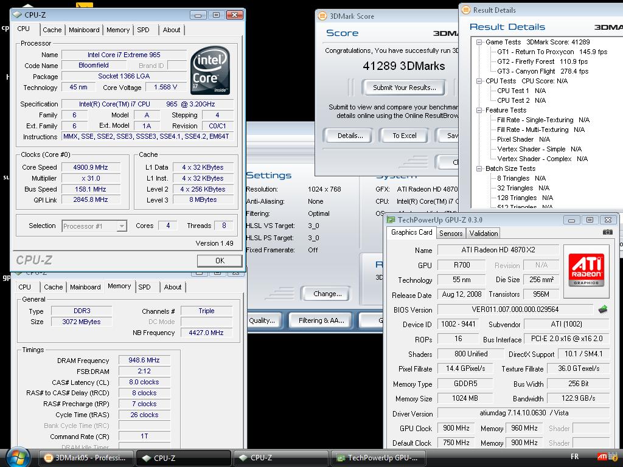623x467 pixels.
Task: Click the 41289 3DMarks score text
Action: [x=404, y=66]
